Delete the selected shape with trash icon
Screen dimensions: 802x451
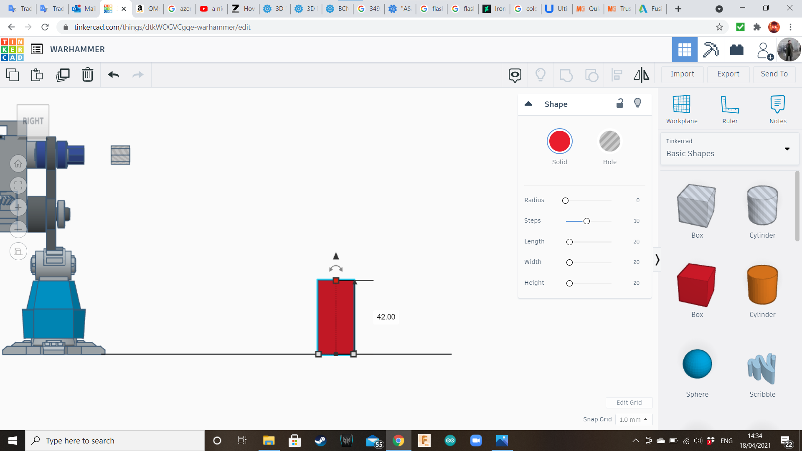87,75
